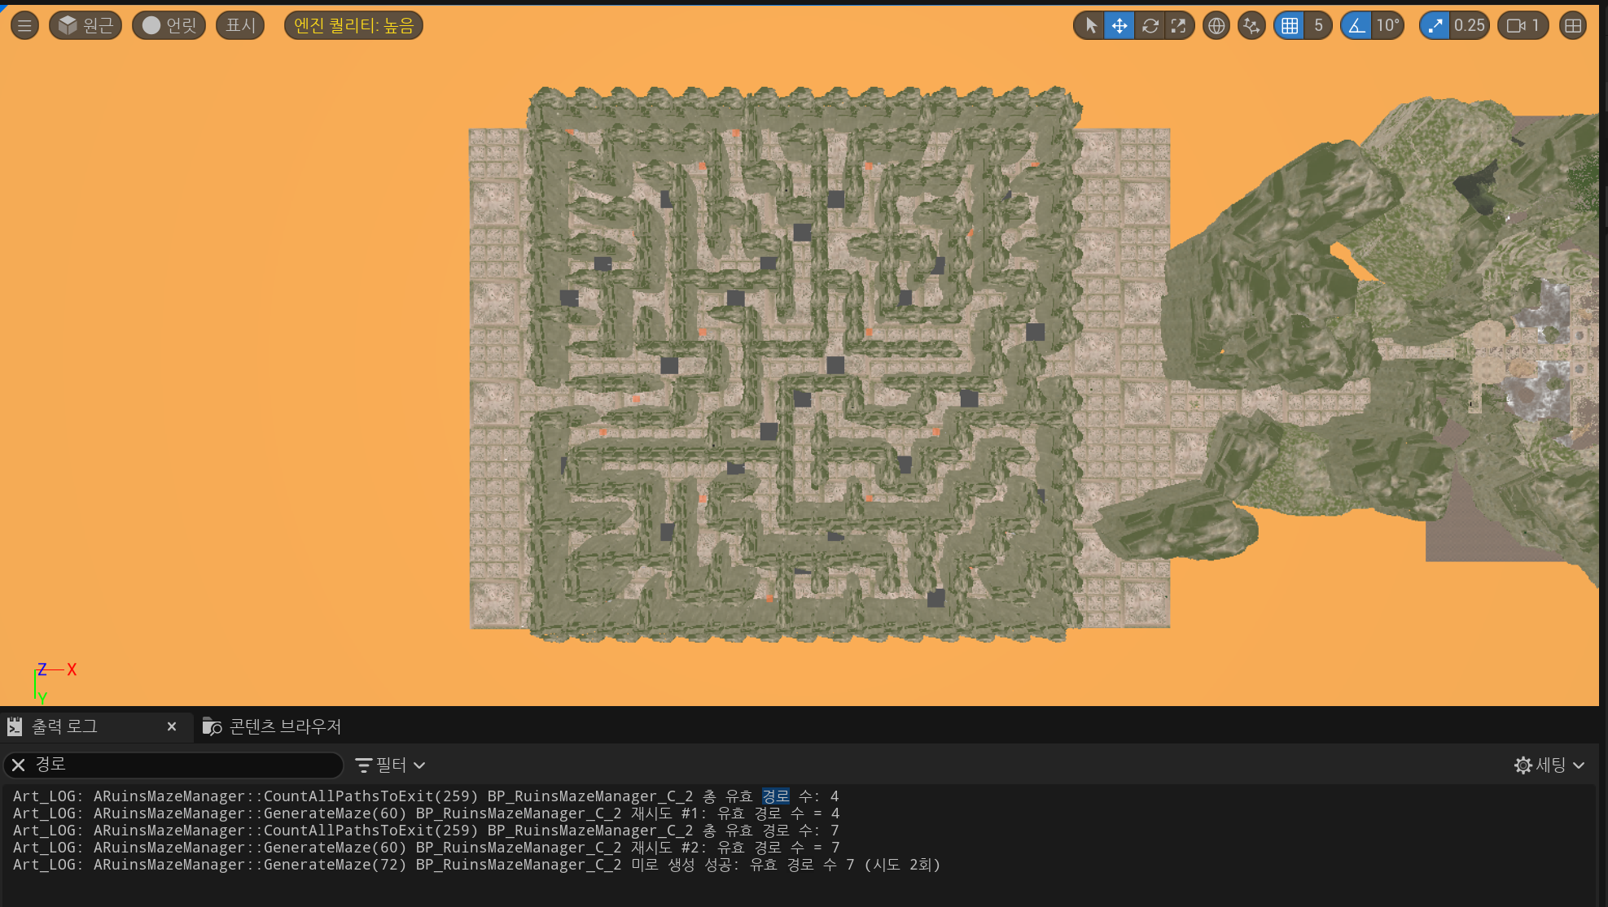Click the surface snapping icon

1251,25
